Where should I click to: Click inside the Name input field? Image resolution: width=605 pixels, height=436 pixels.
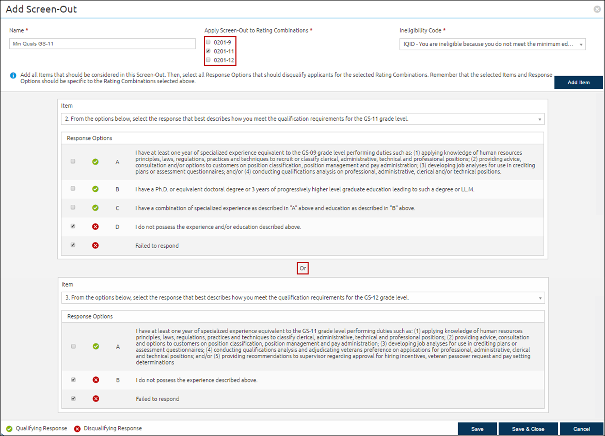(102, 43)
